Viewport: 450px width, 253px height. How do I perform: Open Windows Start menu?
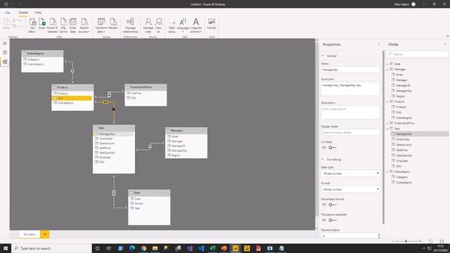[x=6, y=248]
